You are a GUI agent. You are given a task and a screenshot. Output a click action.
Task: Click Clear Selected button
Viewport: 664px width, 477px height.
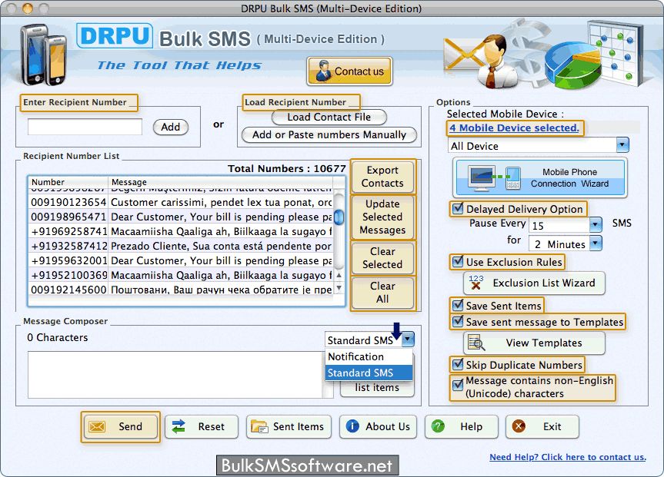coord(382,258)
